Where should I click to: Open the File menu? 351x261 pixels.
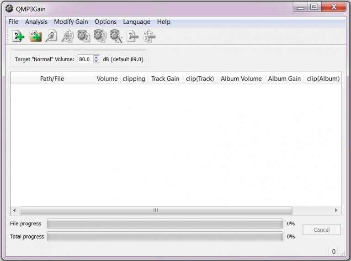(13, 22)
